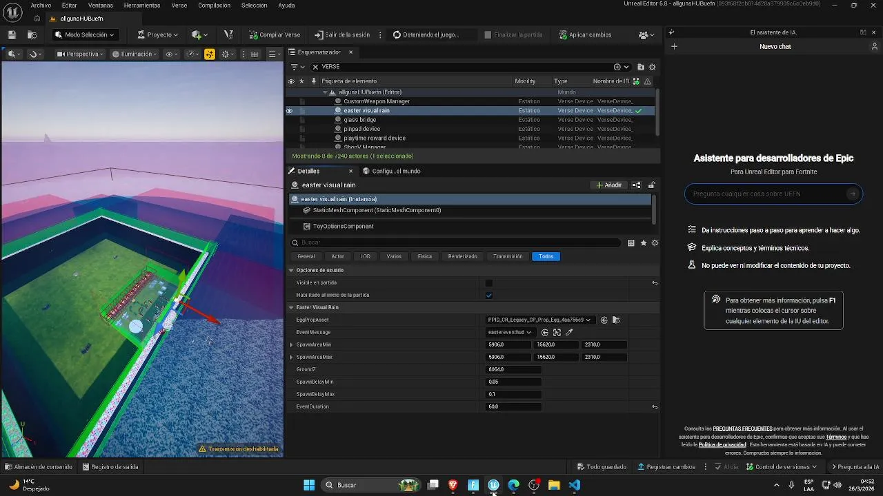Image resolution: width=883 pixels, height=496 pixels.
Task: Reset EventDuration to default arrow
Action: (655, 406)
